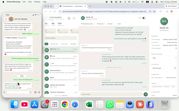Open Zeeshan Chaudhary conversation
This screenshot has height=111, width=179.
pyautogui.click(x=61, y=92)
